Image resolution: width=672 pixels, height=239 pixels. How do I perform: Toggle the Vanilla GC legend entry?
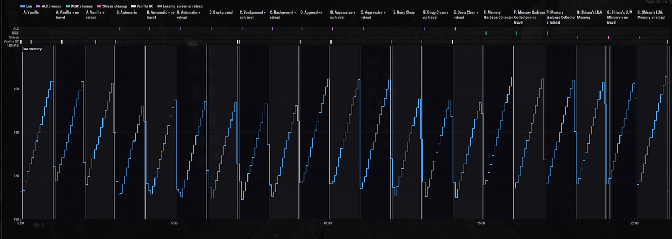[x=142, y=6]
